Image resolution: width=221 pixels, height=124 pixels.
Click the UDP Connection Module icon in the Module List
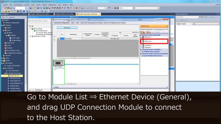[143, 41]
